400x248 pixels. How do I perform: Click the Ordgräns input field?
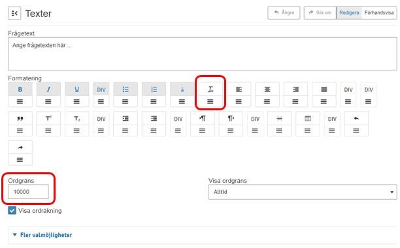(28, 192)
